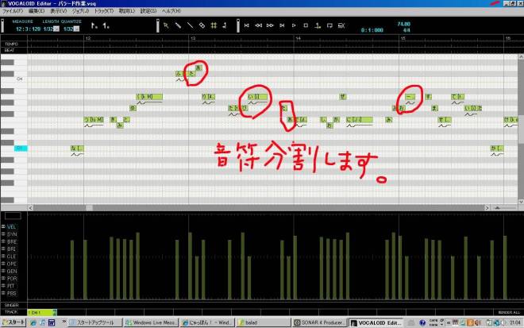Select the line draw tool
Image resolution: width=524 pixels, height=328 pixels.
(x=191, y=25)
